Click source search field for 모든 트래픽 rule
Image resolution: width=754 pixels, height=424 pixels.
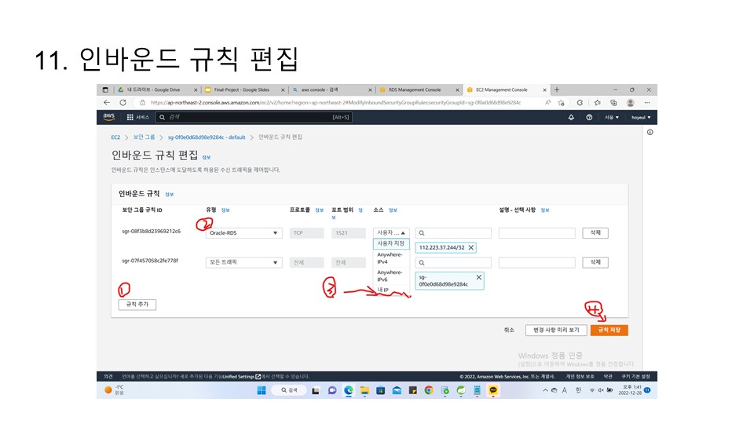coord(453,262)
